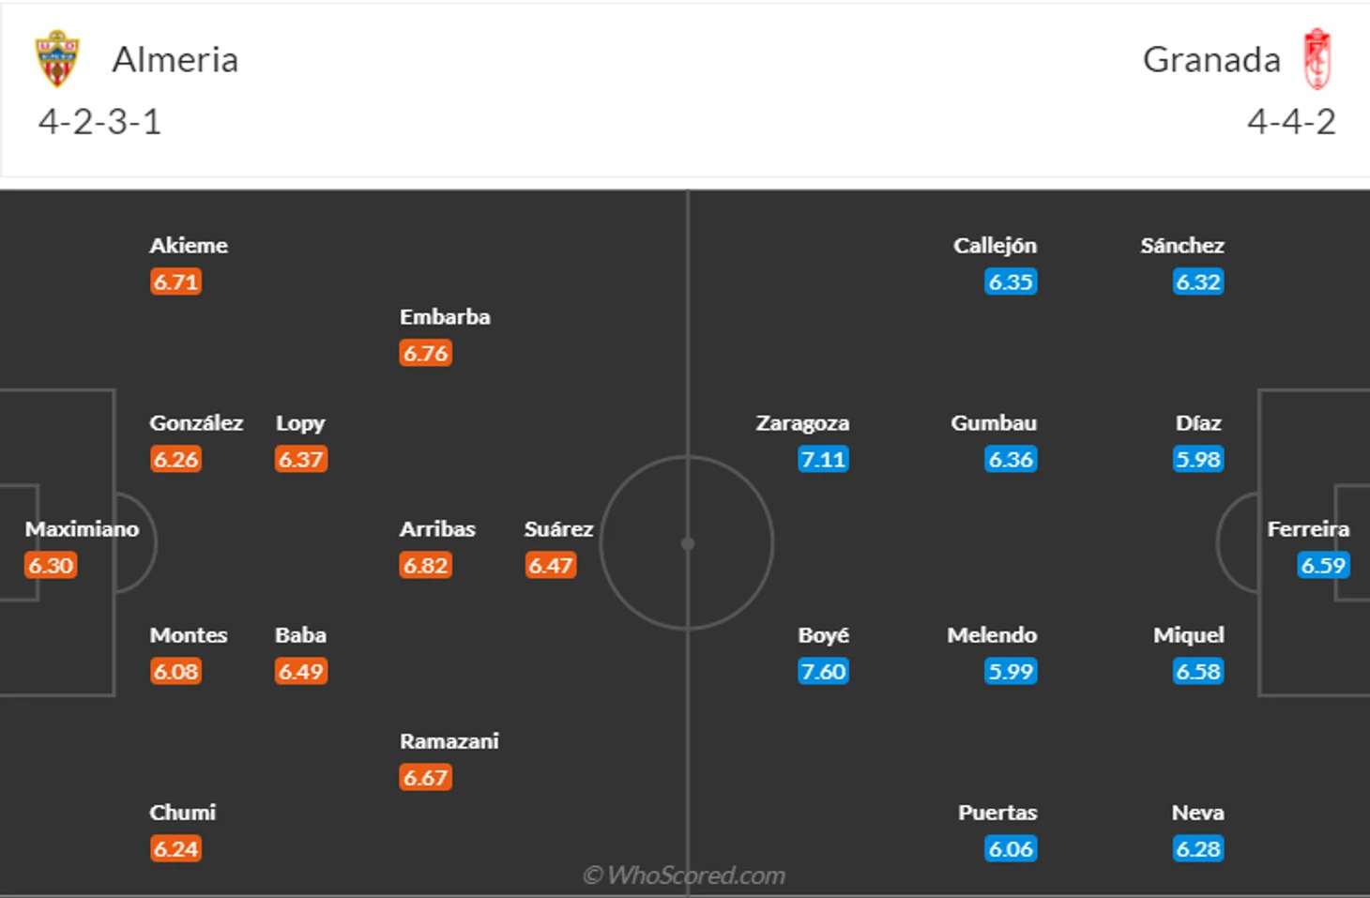Open the Almeria team name link

pyautogui.click(x=175, y=60)
